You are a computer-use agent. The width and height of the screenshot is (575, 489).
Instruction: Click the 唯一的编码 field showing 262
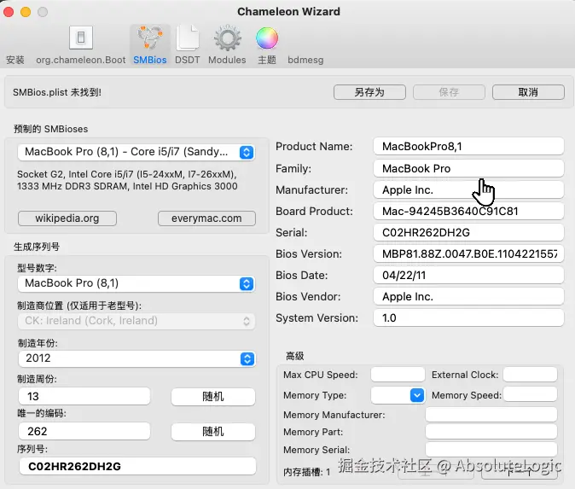[x=84, y=431]
